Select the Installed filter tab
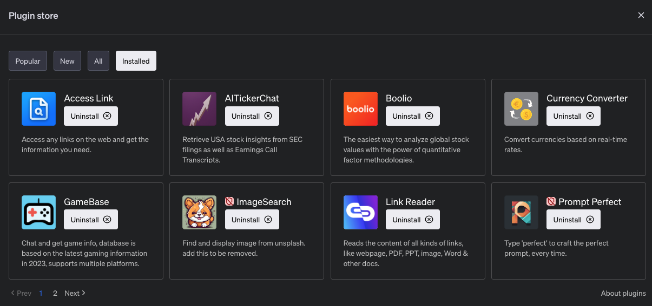Screen dimensions: 652x306 (136, 61)
